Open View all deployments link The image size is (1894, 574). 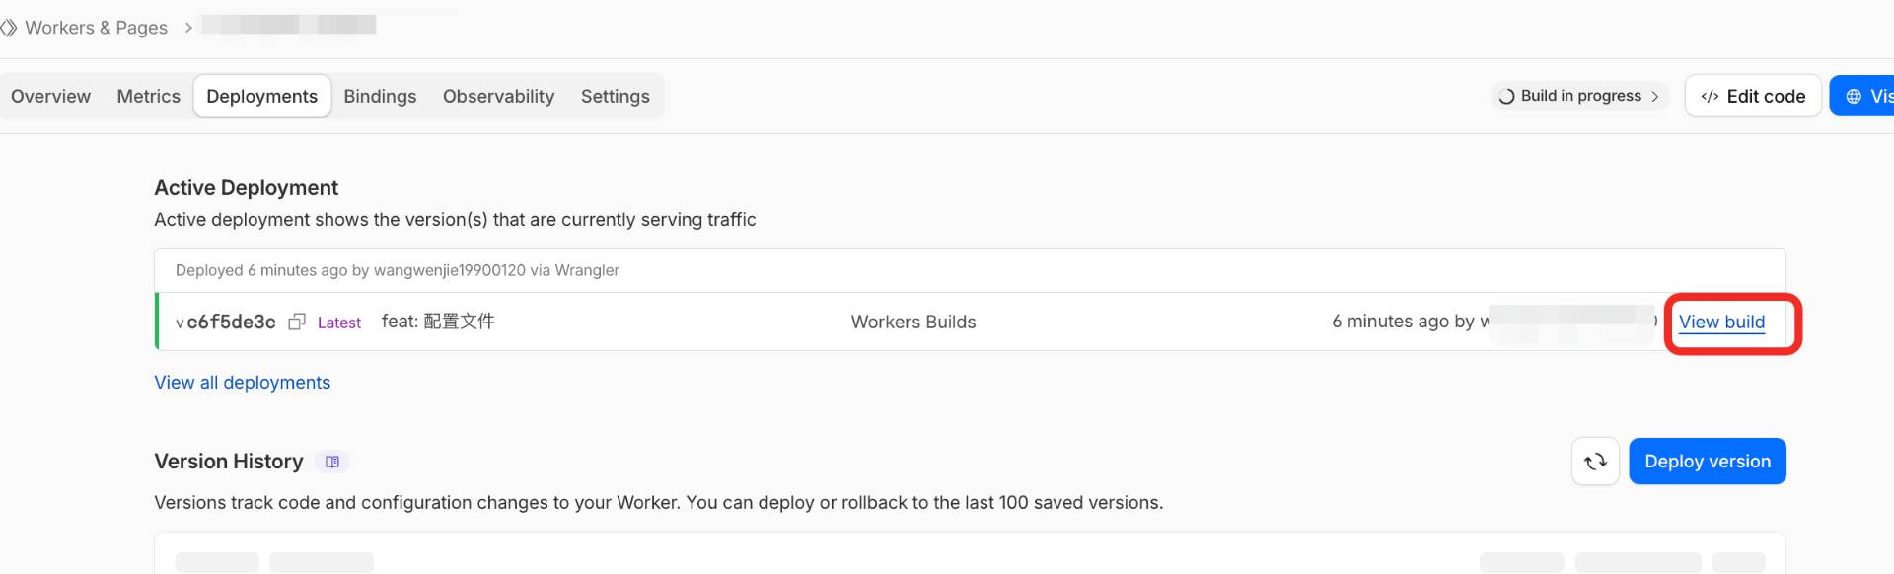click(242, 383)
